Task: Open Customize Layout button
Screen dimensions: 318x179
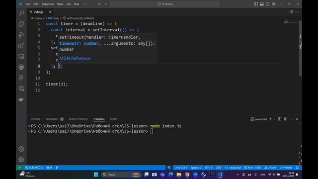Action: (x=274, y=4)
